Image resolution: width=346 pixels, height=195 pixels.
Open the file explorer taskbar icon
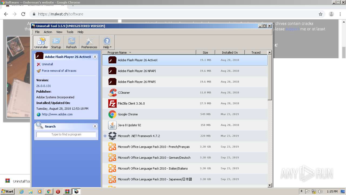[31, 191]
